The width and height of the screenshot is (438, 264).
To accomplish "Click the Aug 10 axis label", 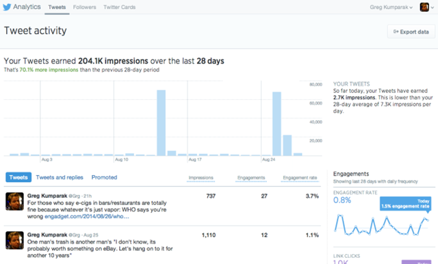I will coord(122,159).
